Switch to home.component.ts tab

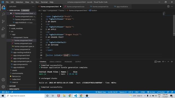(x=100, y=7)
